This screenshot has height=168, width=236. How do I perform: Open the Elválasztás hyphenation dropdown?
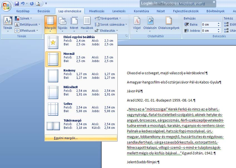click(x=106, y=31)
